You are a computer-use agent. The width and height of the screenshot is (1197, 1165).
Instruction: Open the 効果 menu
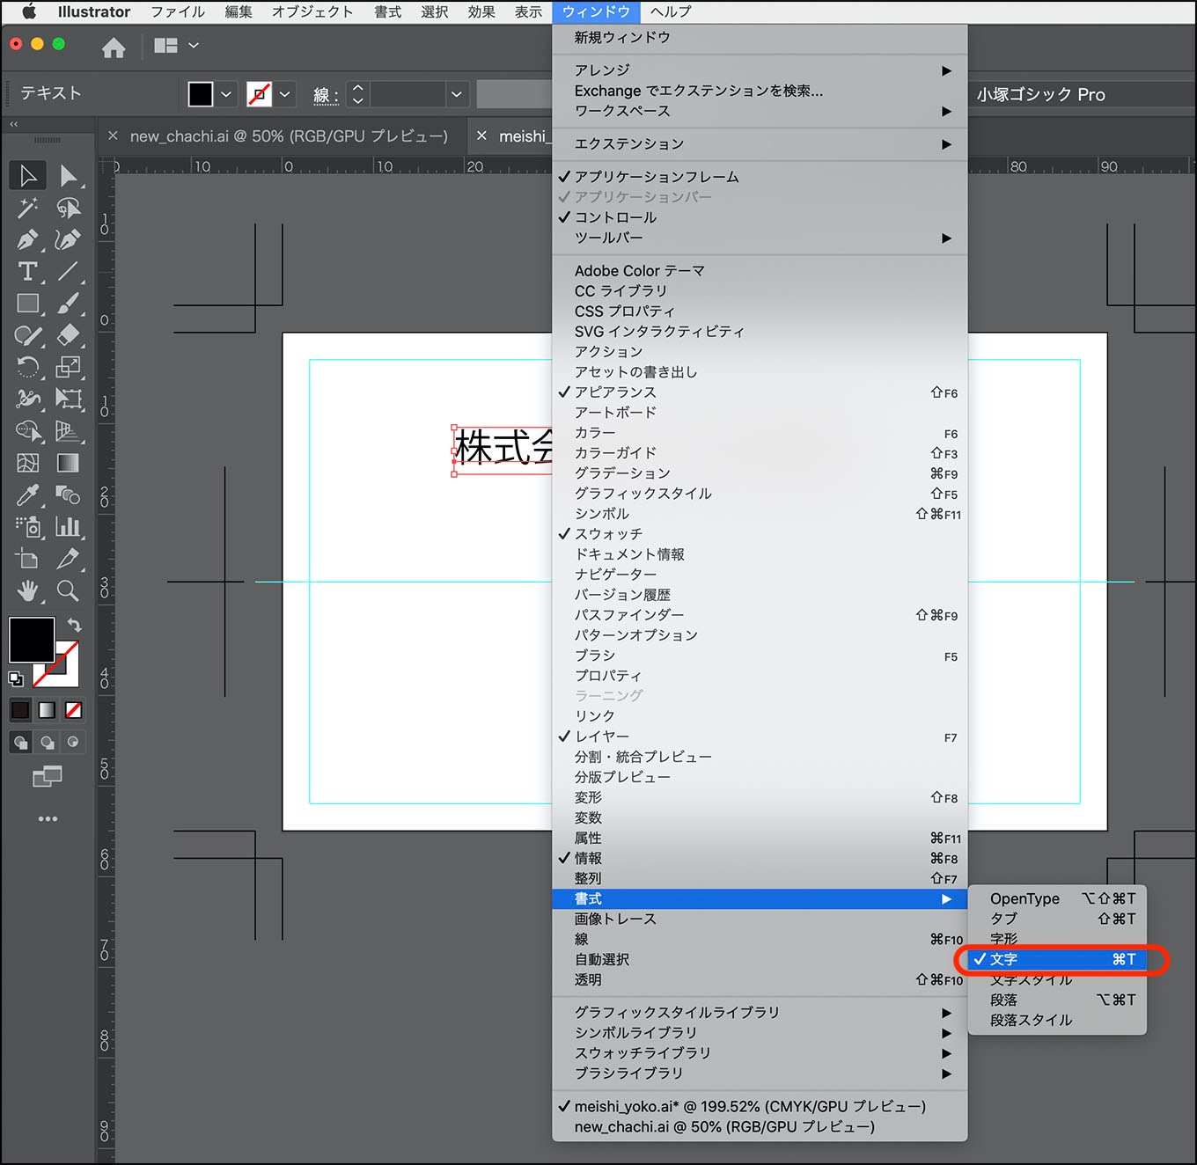(x=481, y=11)
